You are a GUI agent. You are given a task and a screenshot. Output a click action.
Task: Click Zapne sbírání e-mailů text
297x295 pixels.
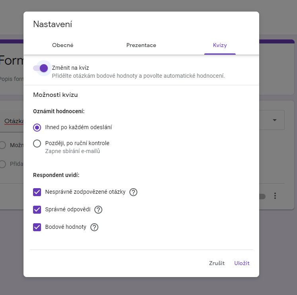pyautogui.click(x=72, y=151)
